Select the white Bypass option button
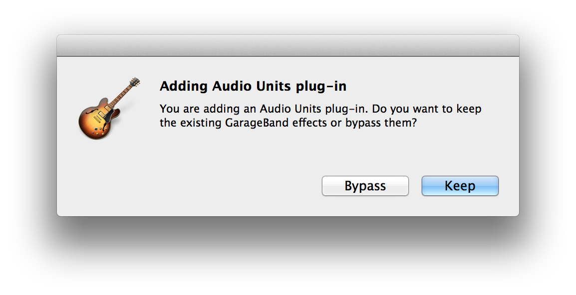This screenshot has height=295, width=576. 365,186
